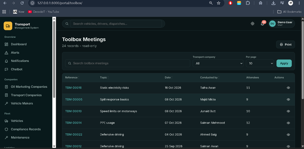This screenshot has height=149, width=304.
Task: Click the Print button
Action: [285, 44]
